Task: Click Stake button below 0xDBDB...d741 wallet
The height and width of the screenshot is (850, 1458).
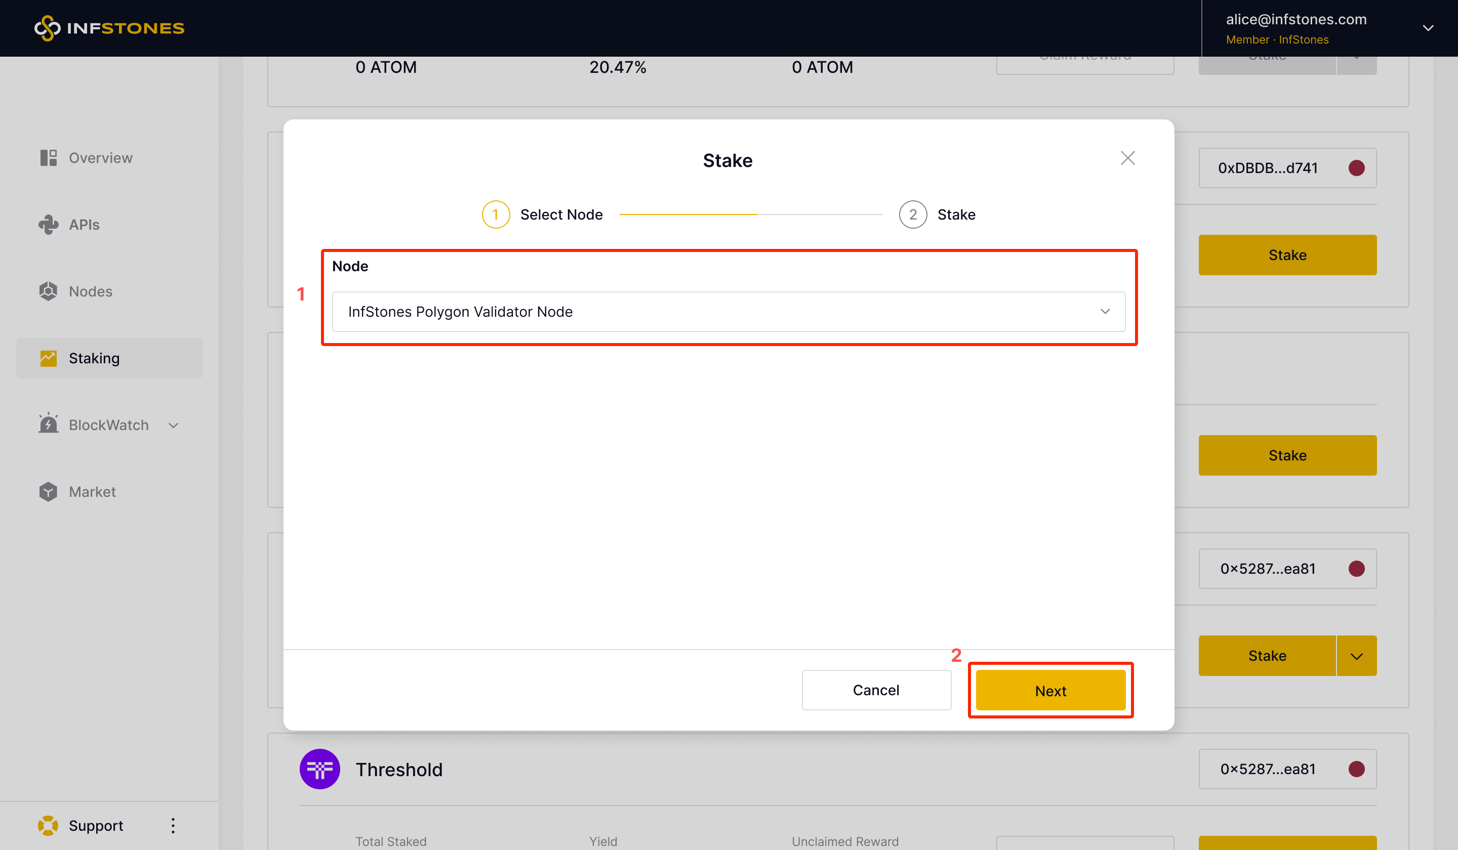Action: pyautogui.click(x=1287, y=255)
